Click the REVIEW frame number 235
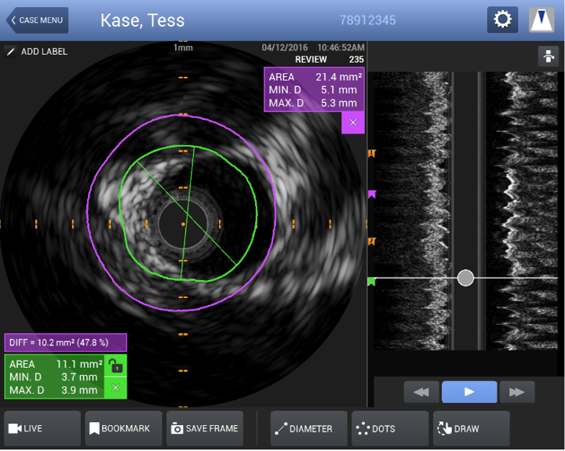Screen dimensions: 565x451 tap(356, 60)
